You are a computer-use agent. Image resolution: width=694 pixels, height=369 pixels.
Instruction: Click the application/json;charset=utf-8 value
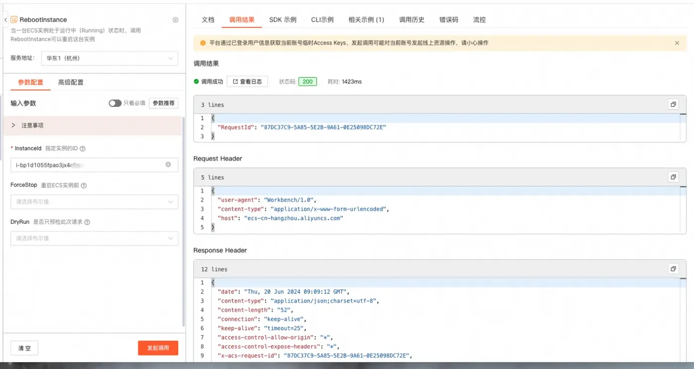[324, 301]
